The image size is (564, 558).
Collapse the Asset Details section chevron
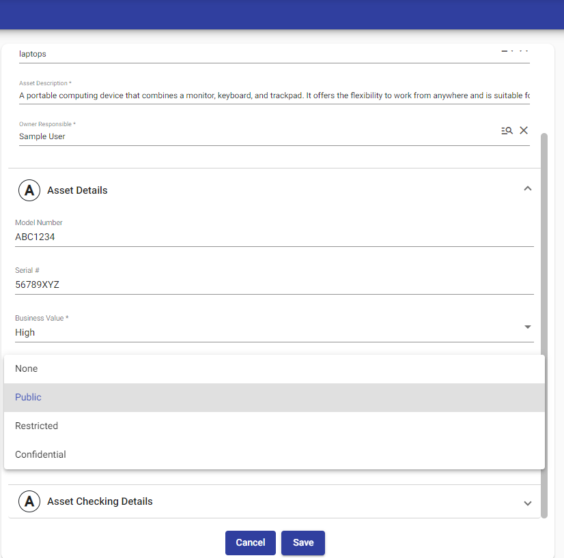click(x=527, y=189)
